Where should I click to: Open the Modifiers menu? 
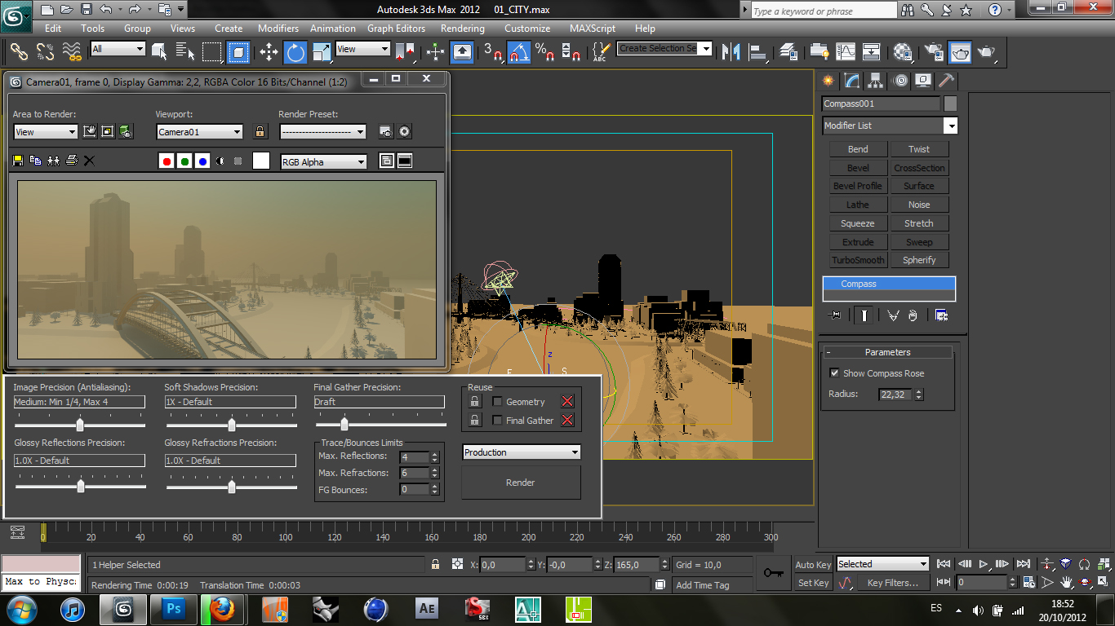coord(278,28)
